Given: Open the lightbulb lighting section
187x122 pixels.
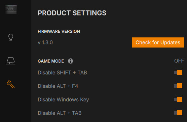Looking at the screenshot, I should point(11,37).
